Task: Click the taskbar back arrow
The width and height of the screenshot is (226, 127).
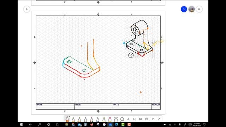Action: coord(30,125)
